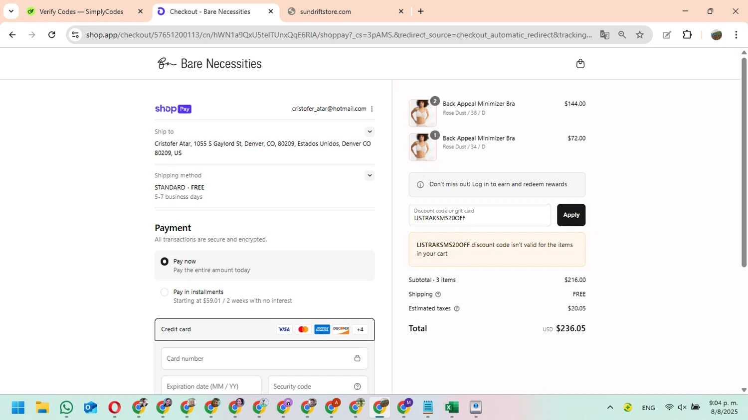Image resolution: width=748 pixels, height=420 pixels.
Task: Click the Shop Pay logo
Action: [173, 109]
